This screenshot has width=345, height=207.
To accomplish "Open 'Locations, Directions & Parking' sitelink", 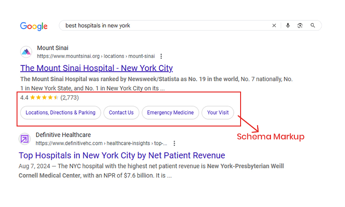I will point(61,113).
